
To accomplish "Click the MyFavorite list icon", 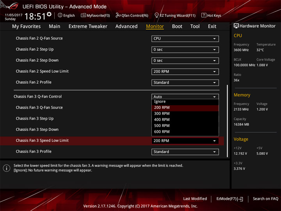I will (x=83, y=15).
